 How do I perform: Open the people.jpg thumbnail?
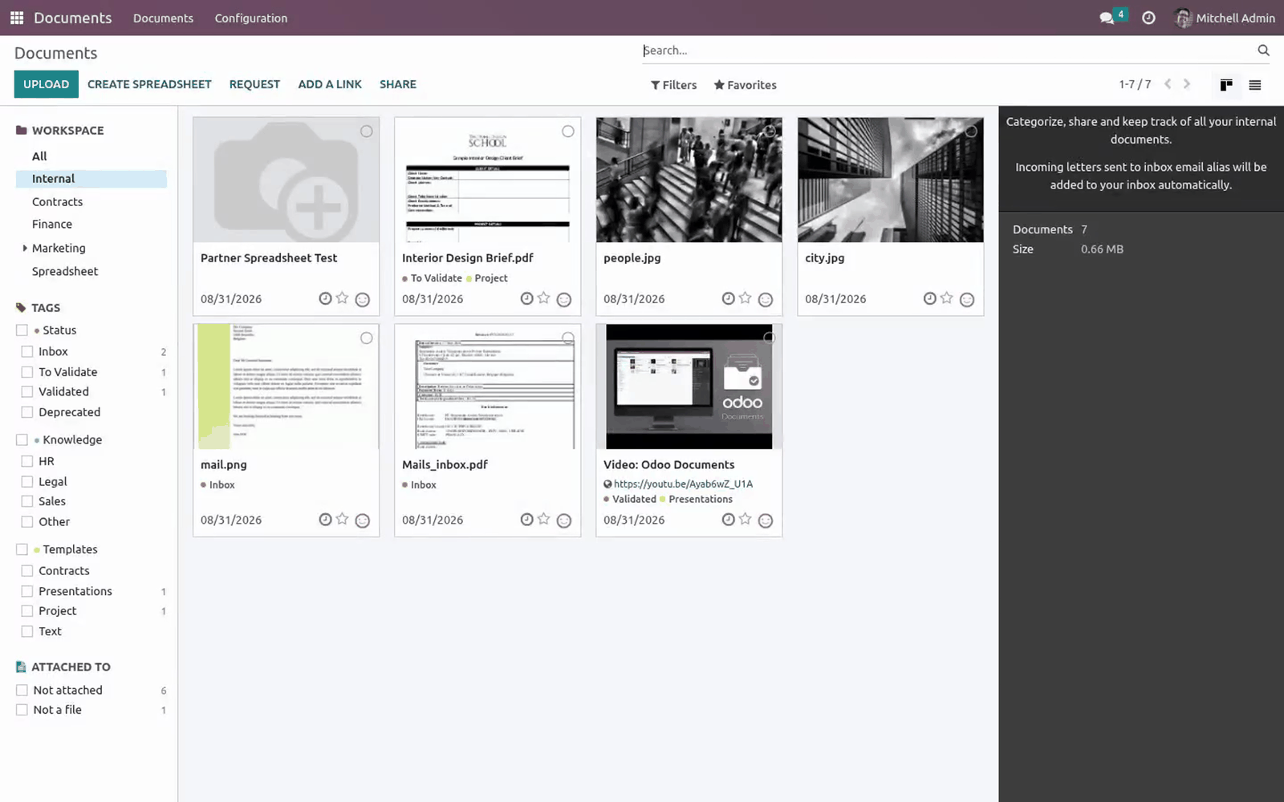[x=689, y=180]
